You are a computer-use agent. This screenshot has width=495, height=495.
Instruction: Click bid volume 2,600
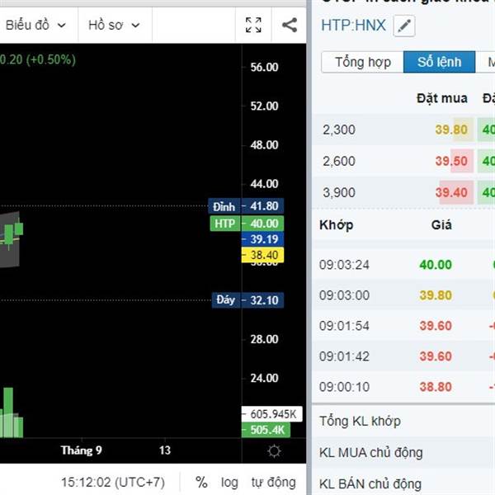coord(339,161)
